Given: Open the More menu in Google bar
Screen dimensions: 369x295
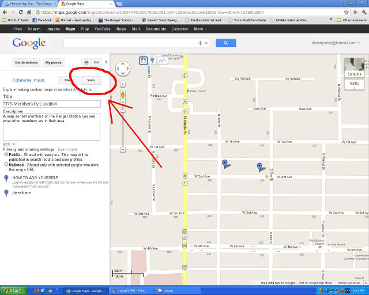Looking at the screenshot, I should click(x=200, y=29).
